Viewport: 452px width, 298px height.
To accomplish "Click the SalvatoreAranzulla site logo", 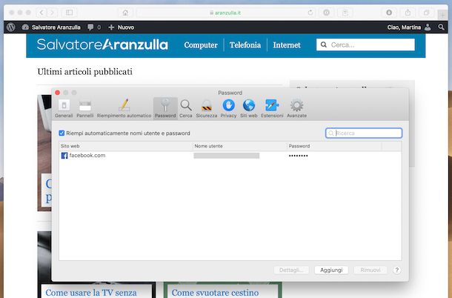I will (102, 44).
